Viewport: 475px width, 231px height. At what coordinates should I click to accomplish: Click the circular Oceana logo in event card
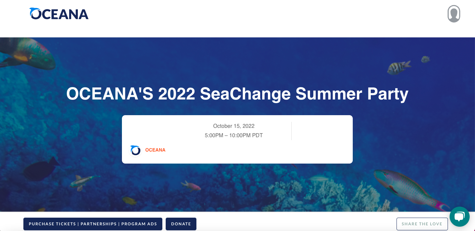tap(135, 150)
